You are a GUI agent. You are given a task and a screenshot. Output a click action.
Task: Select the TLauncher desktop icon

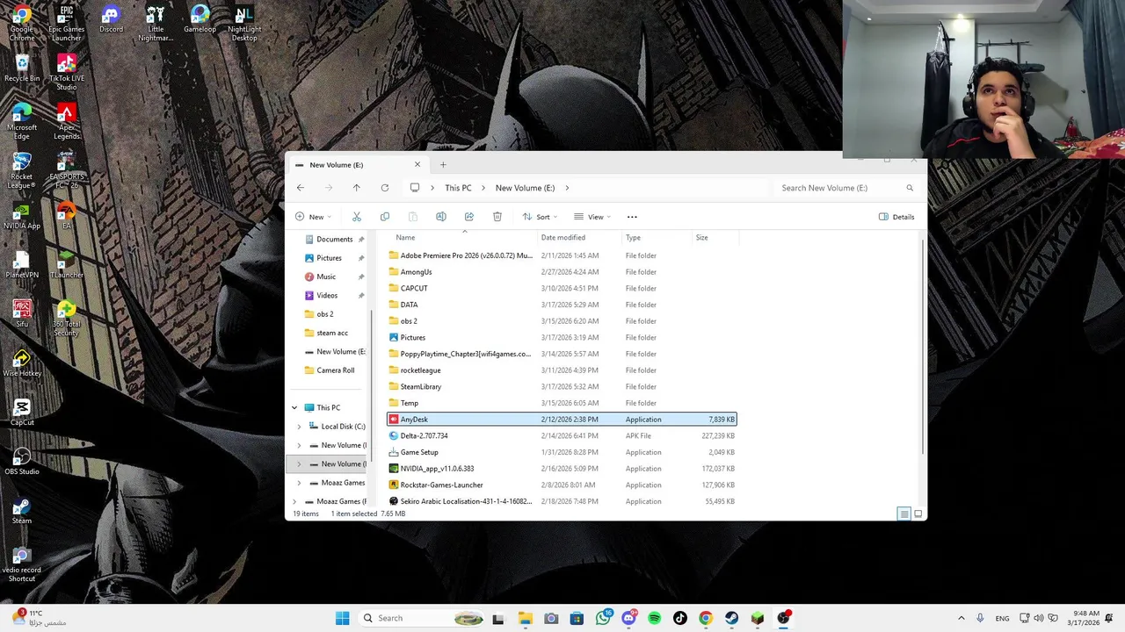[67, 265]
